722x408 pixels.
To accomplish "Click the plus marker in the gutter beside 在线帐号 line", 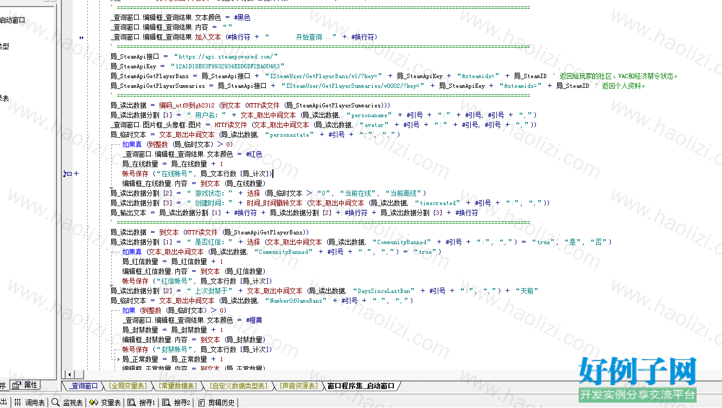I will pyautogui.click(x=76, y=174).
